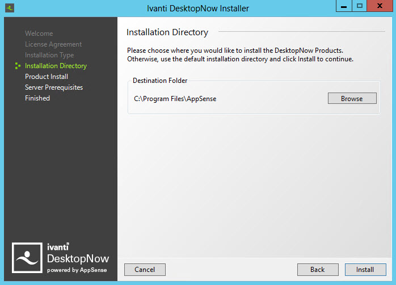Screen dimensions: 396x285
Task: Maximize the installer window
Action: [359, 7]
